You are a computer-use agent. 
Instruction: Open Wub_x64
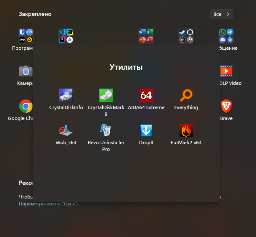click(x=66, y=134)
